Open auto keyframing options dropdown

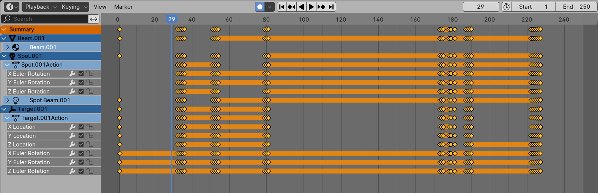pyautogui.click(x=269, y=7)
